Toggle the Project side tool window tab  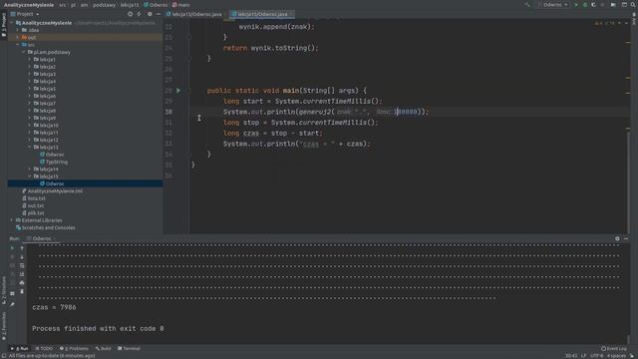coord(4,24)
